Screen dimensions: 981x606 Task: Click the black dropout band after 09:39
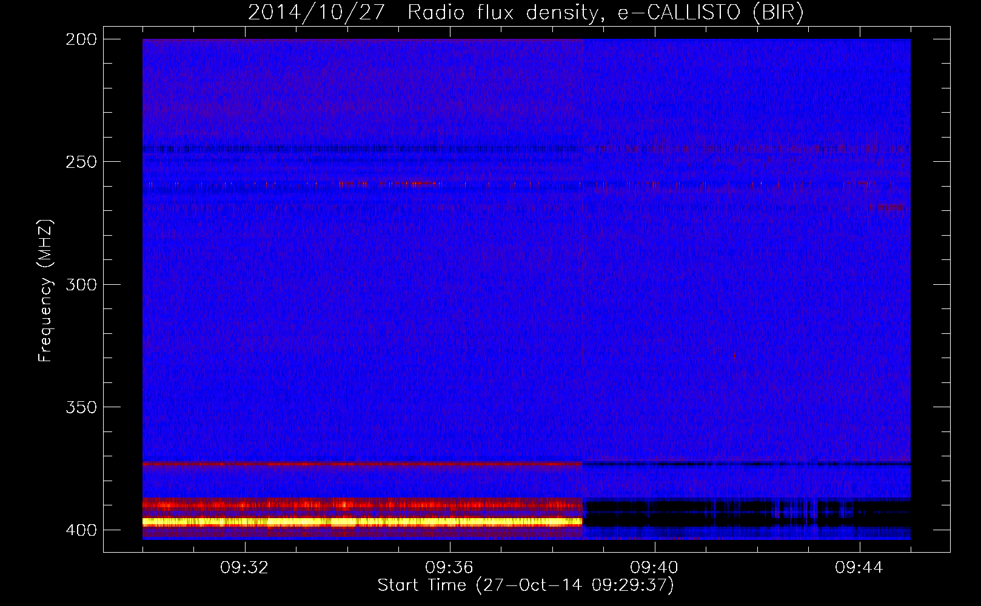click(746, 514)
